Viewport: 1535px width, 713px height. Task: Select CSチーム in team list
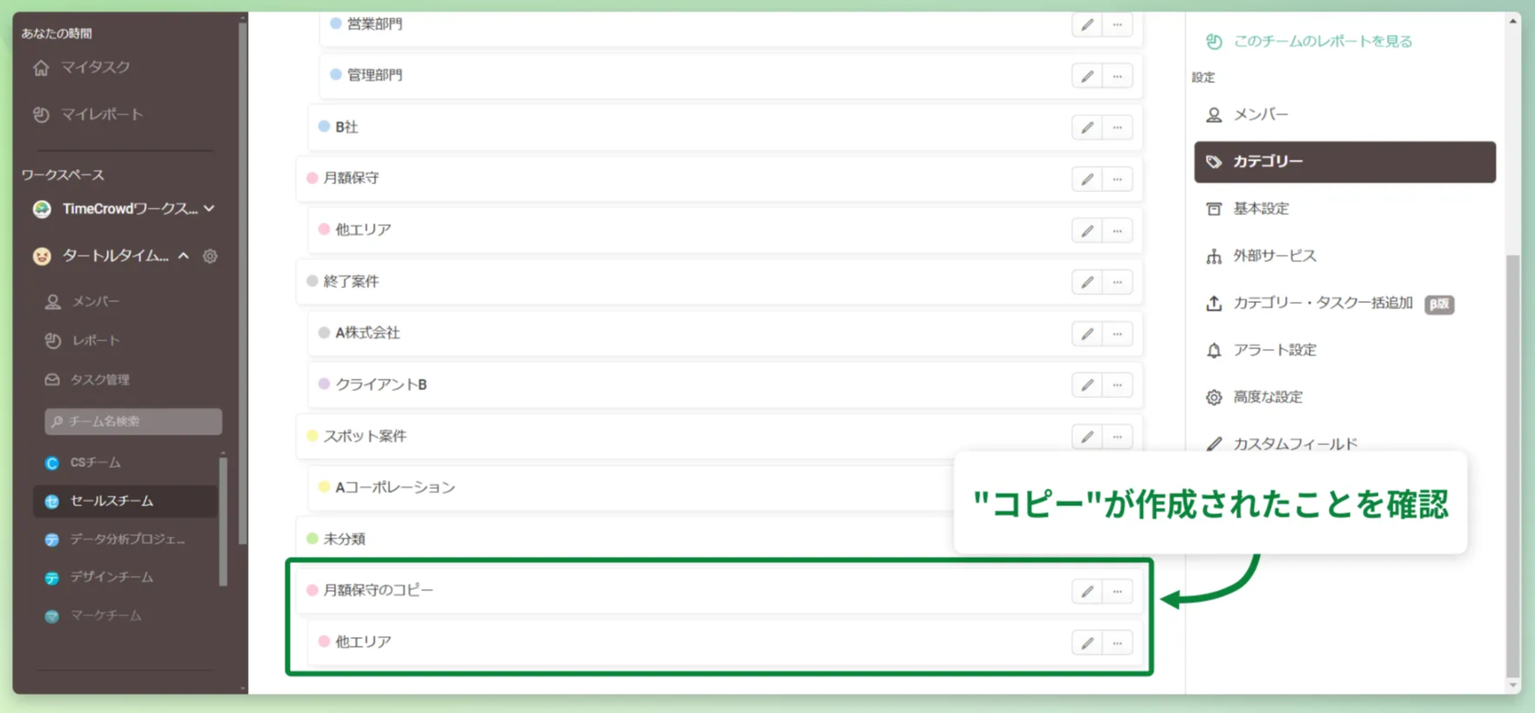[x=95, y=463]
